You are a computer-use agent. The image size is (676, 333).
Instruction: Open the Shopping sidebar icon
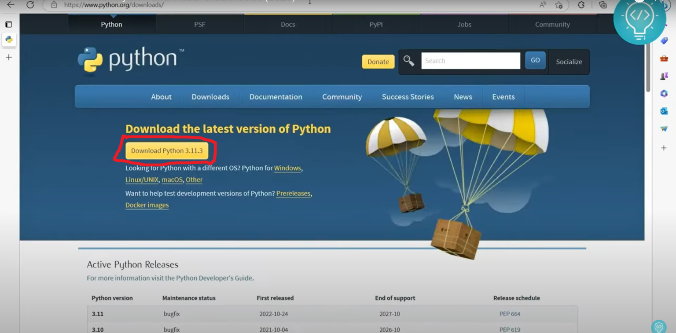pos(664,40)
